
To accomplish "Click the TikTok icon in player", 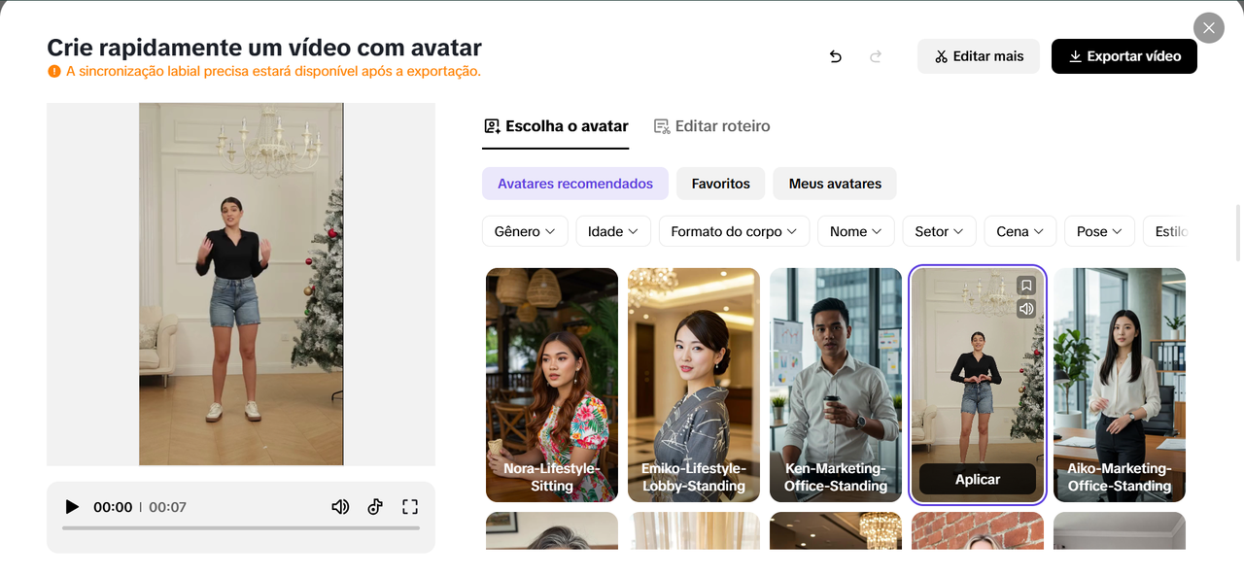I will 375,507.
